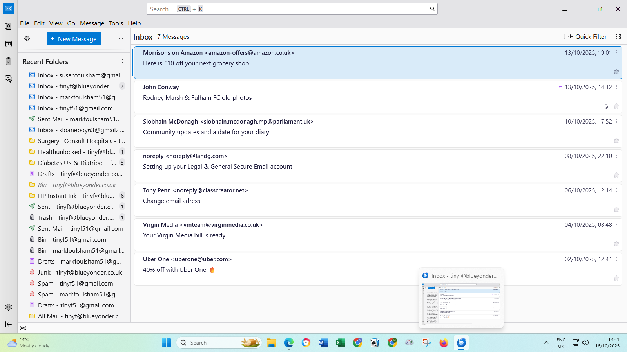Image resolution: width=627 pixels, height=352 pixels.
Task: Click the attachment icon on John Conway's message
Action: [x=606, y=106]
